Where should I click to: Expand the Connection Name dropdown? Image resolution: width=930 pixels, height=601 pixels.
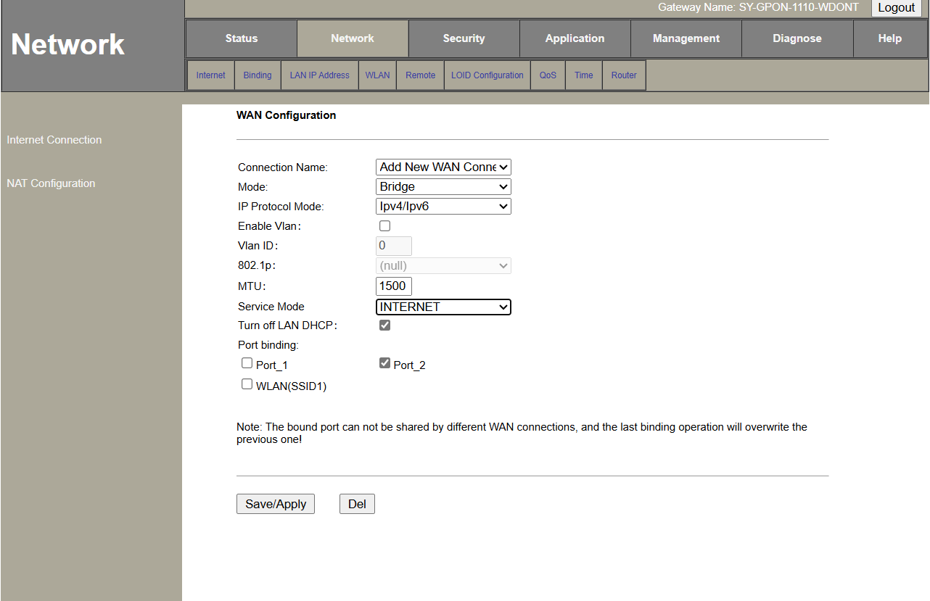coord(443,167)
